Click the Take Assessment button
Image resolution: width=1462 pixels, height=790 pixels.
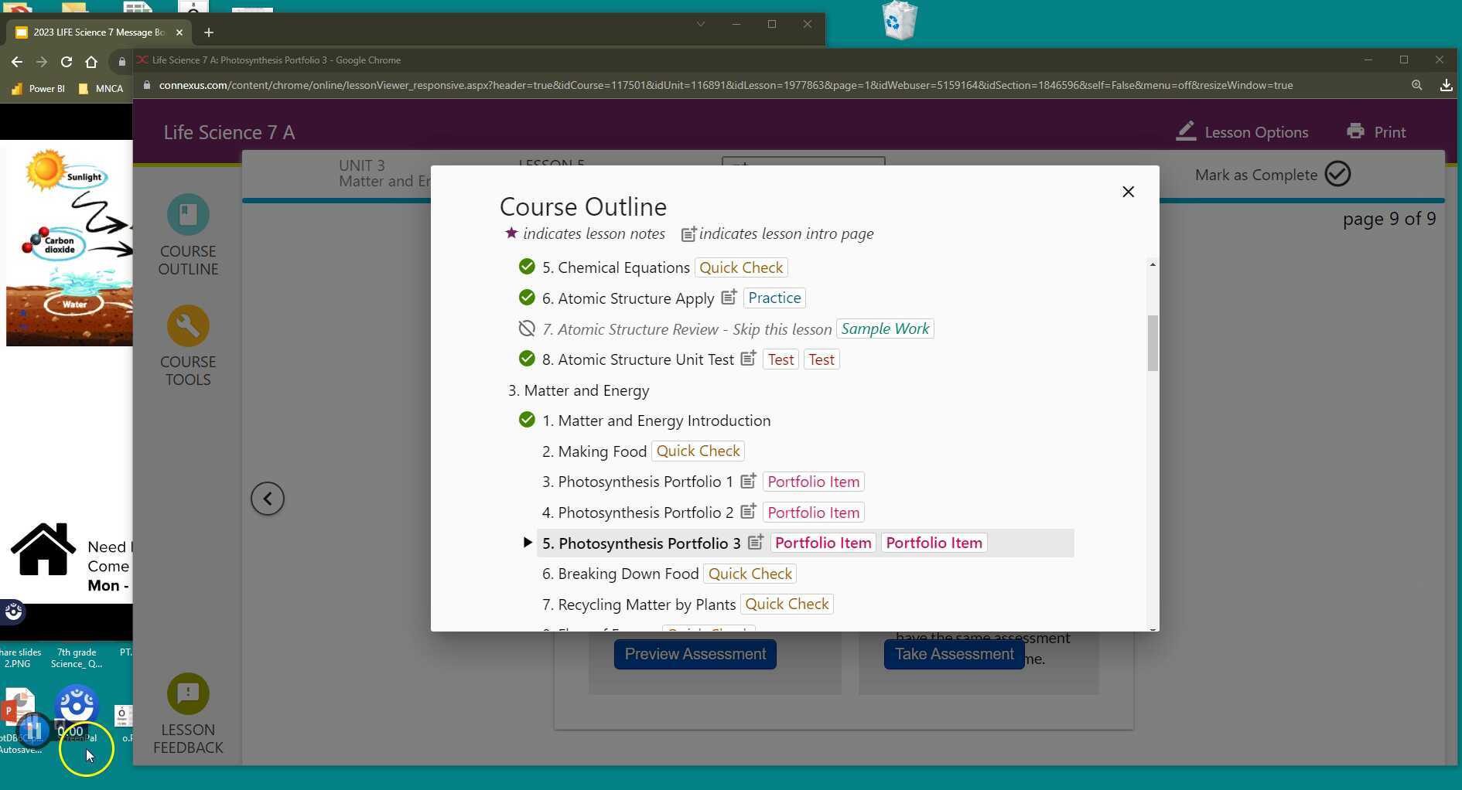[x=954, y=654]
